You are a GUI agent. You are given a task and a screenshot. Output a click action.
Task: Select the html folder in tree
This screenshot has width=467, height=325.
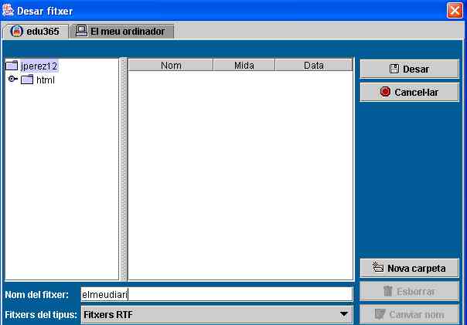coord(46,80)
